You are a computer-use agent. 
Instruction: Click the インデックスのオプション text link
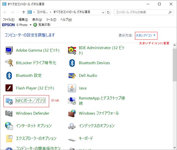pyautogui.click(x=97, y=126)
